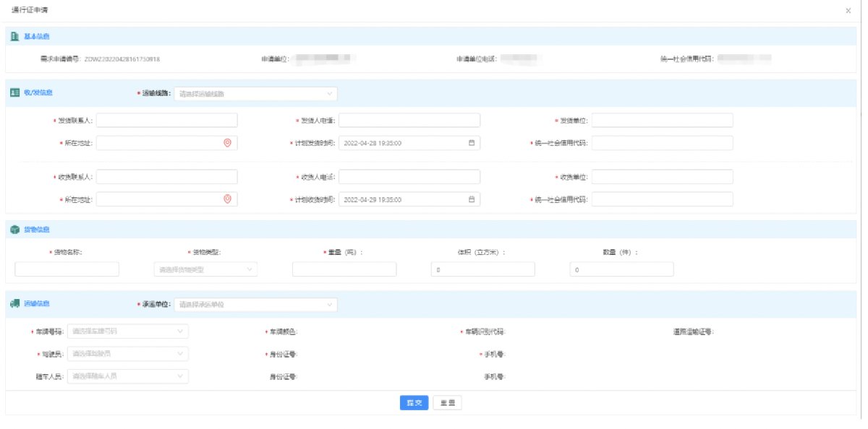Click the 重量（吨）input field
868x429 pixels.
(344, 269)
